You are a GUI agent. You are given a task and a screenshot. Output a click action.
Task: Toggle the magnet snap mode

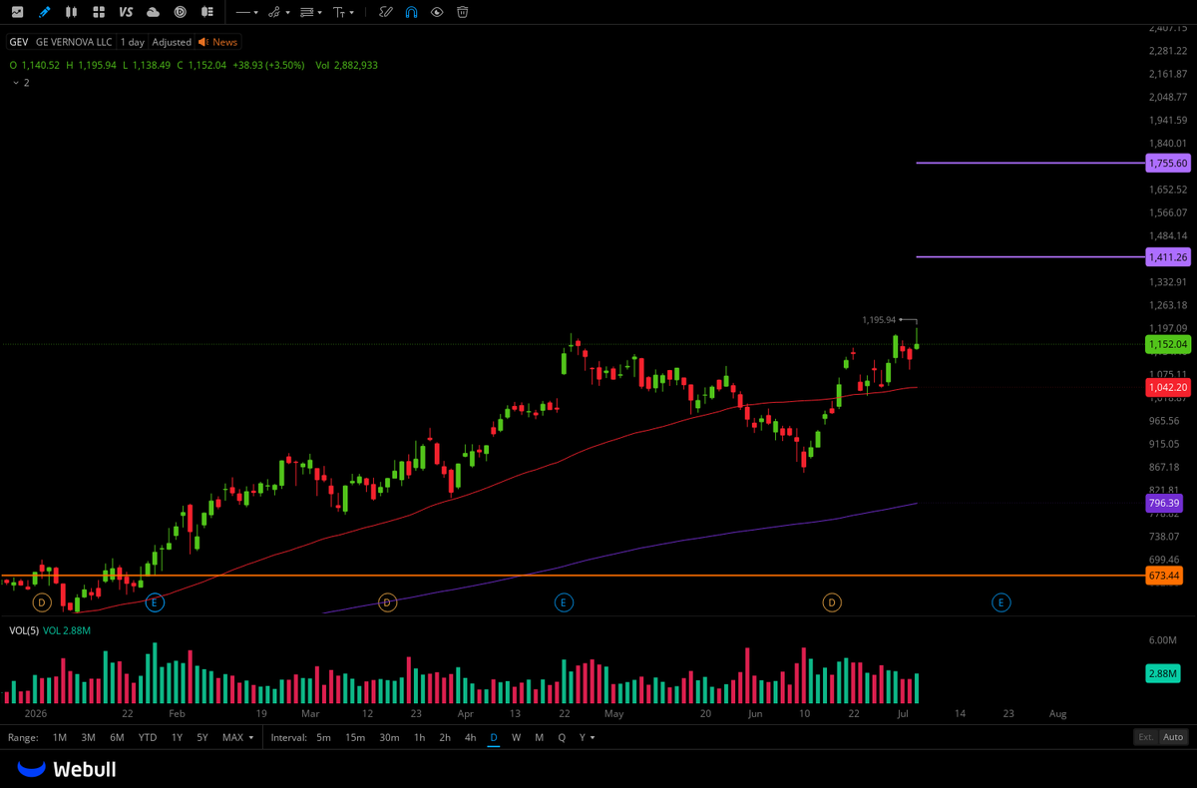pyautogui.click(x=412, y=12)
